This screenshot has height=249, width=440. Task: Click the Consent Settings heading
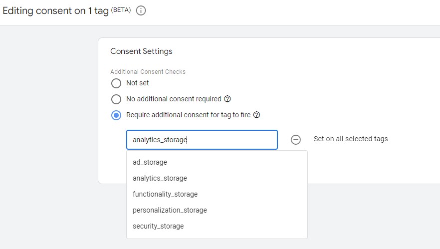(x=141, y=51)
